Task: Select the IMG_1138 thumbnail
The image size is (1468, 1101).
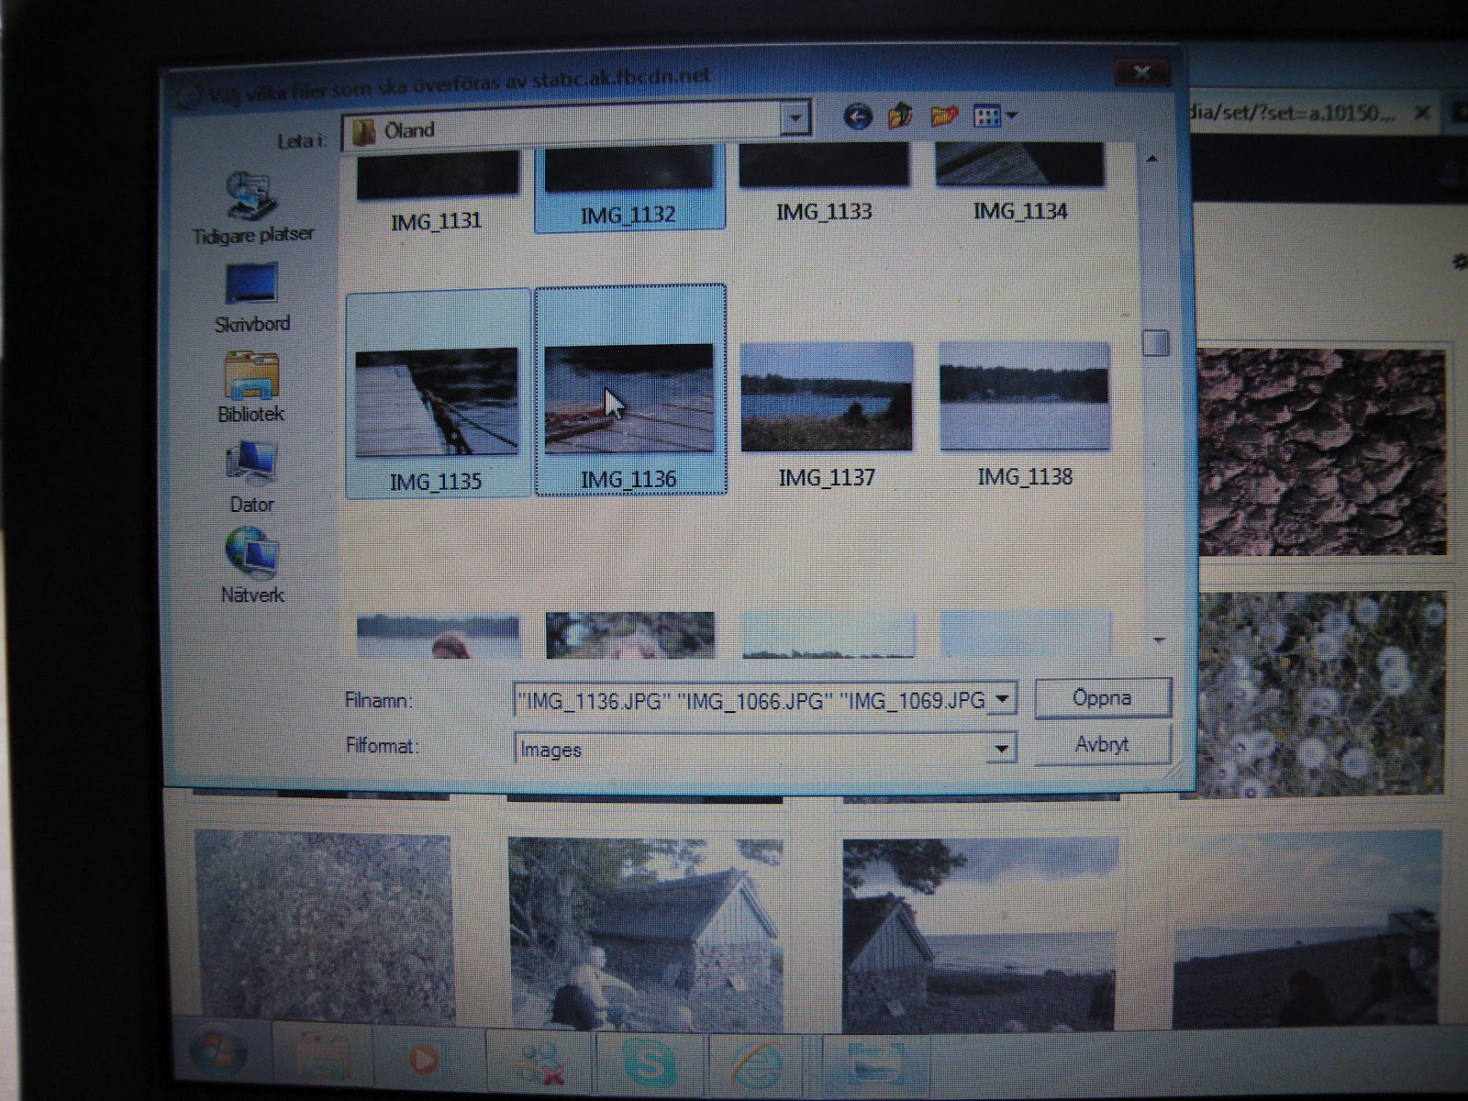Action: 1025,395
